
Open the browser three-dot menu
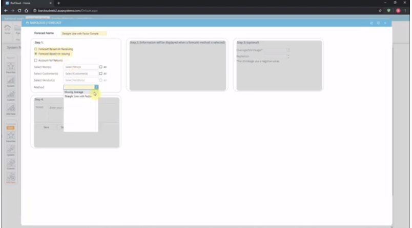tap(405, 11)
